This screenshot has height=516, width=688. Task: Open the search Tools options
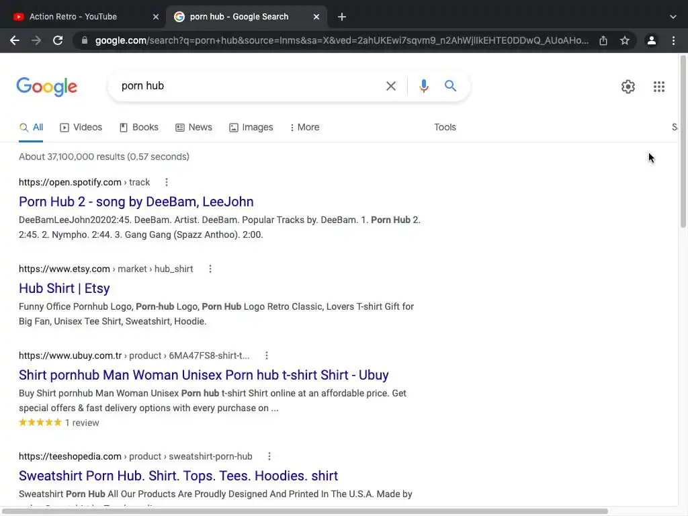(x=445, y=127)
